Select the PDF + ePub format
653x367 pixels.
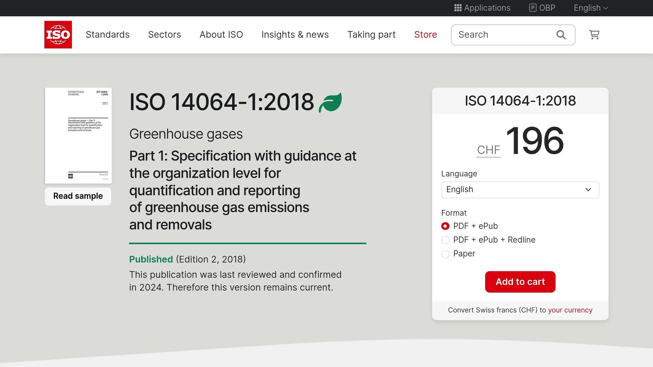coord(445,226)
